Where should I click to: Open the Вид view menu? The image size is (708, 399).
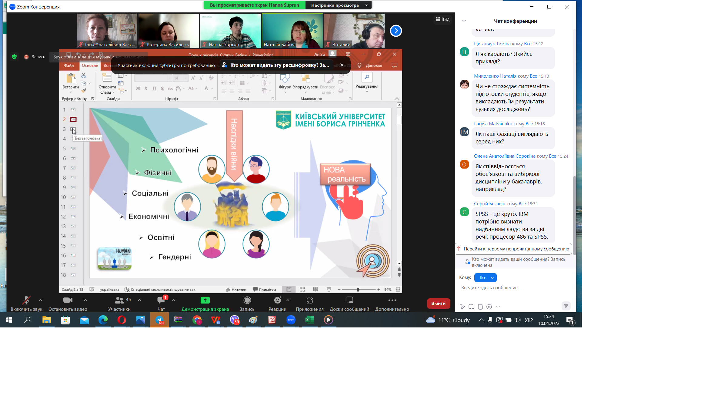442,19
